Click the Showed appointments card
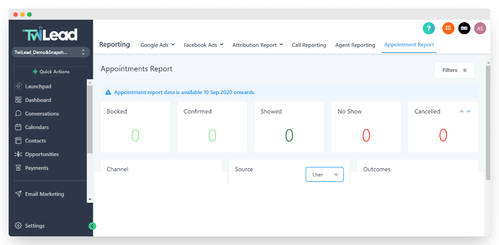 click(289, 127)
